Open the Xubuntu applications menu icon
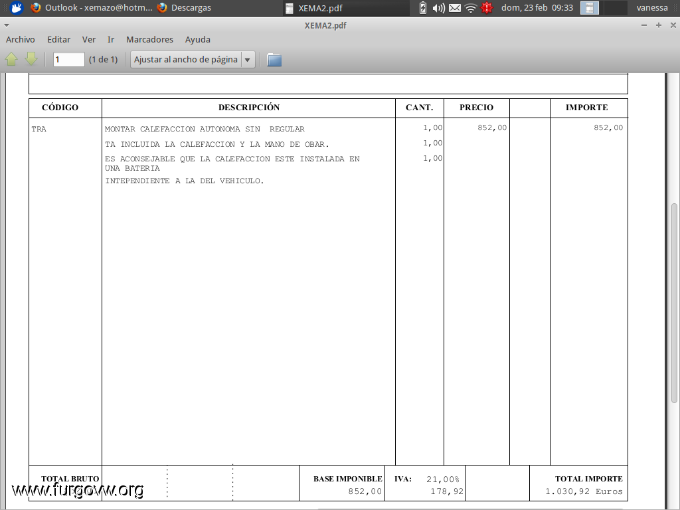 click(17, 8)
